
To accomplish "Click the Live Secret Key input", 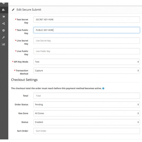I will click(87, 41).
